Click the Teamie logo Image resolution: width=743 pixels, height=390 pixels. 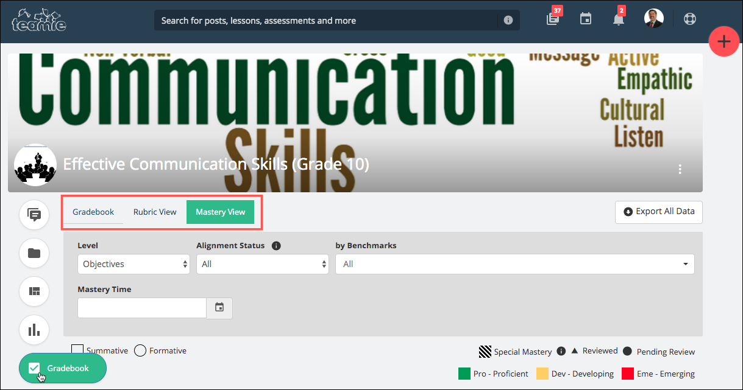pyautogui.click(x=38, y=20)
